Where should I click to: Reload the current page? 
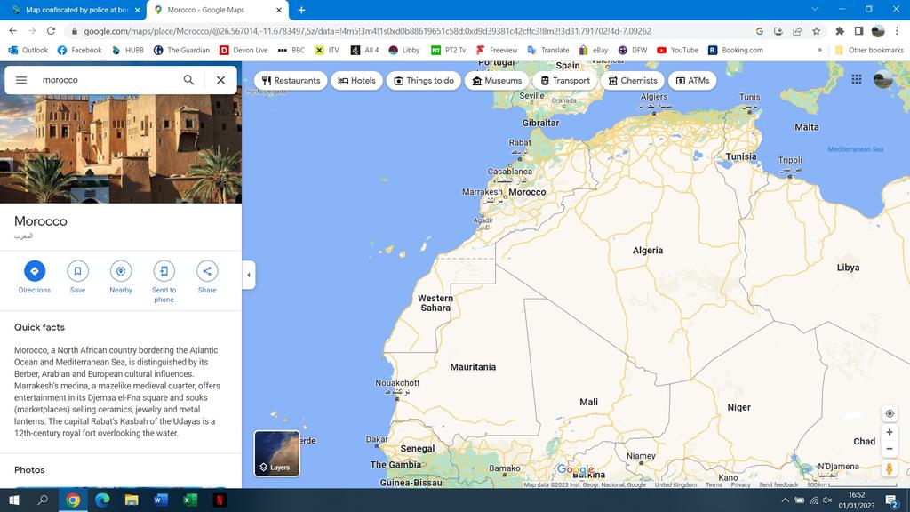click(51, 31)
